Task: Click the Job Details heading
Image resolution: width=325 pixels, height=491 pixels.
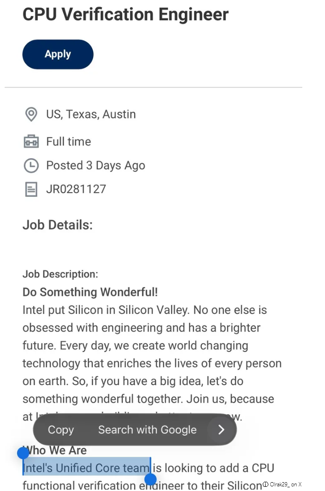Action: 58,225
